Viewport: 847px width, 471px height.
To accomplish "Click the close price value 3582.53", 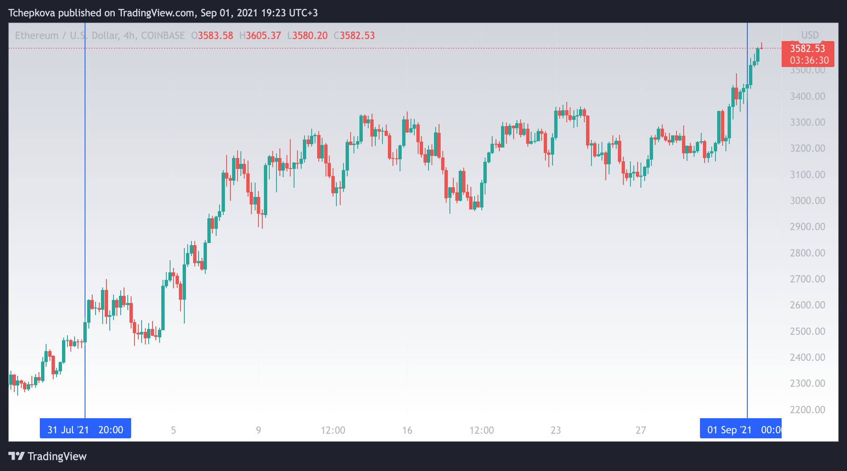I will click(x=357, y=36).
